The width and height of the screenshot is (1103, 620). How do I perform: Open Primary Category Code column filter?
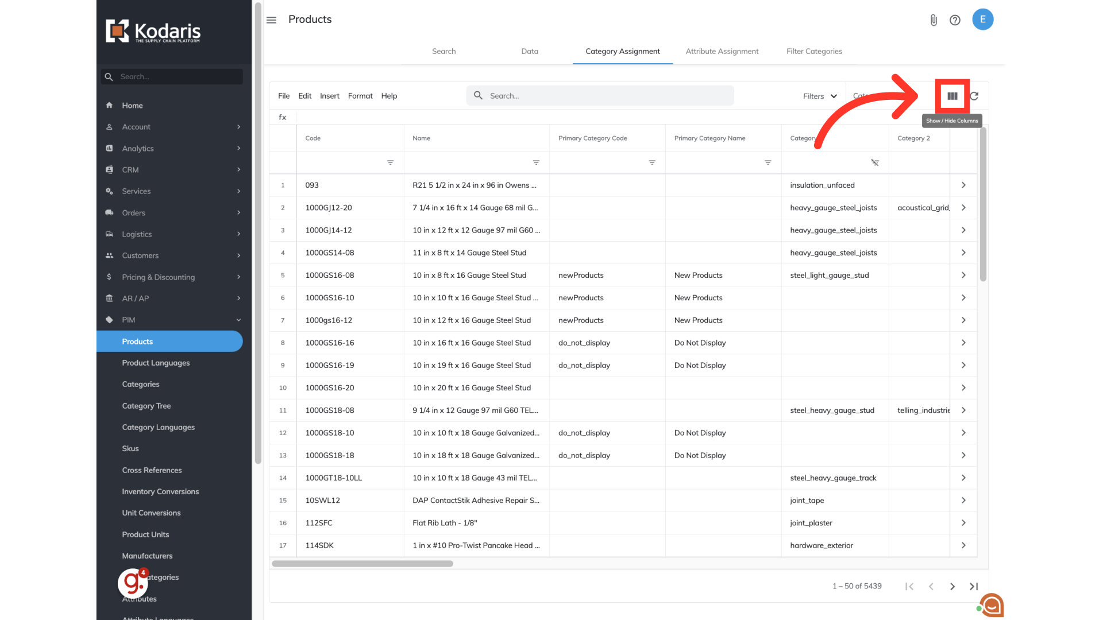pyautogui.click(x=652, y=162)
